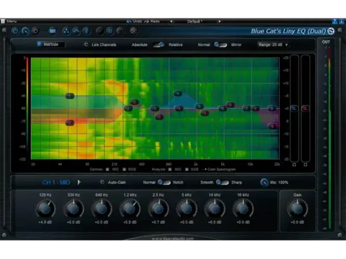
Task: Toggle Controls SIDE checkbox
Action: click(x=125, y=169)
